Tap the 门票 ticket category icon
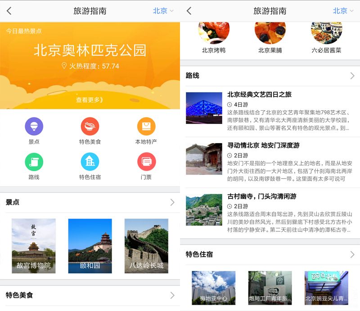360x311 pixels. 146,161
